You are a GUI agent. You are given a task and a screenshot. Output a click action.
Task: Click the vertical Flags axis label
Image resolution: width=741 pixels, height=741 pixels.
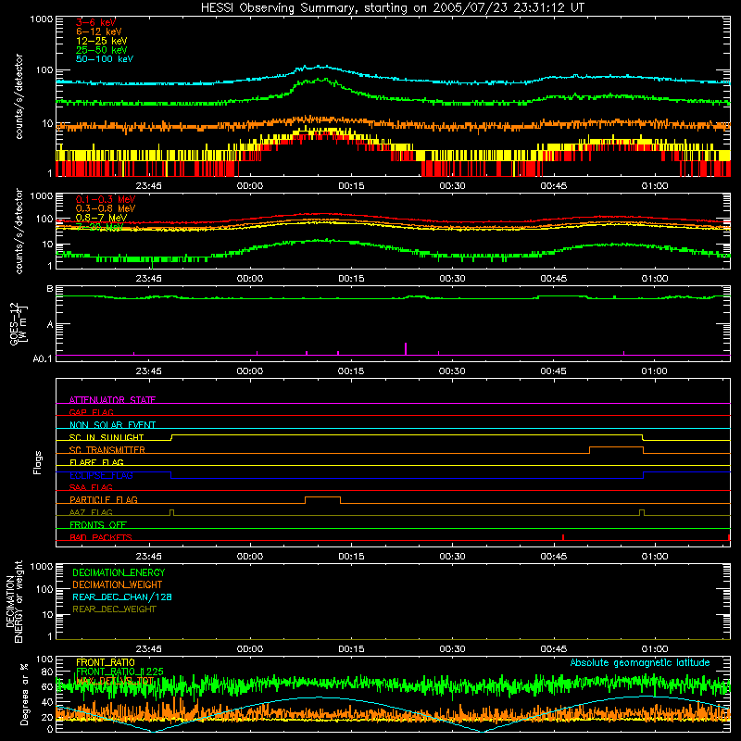click(x=38, y=462)
